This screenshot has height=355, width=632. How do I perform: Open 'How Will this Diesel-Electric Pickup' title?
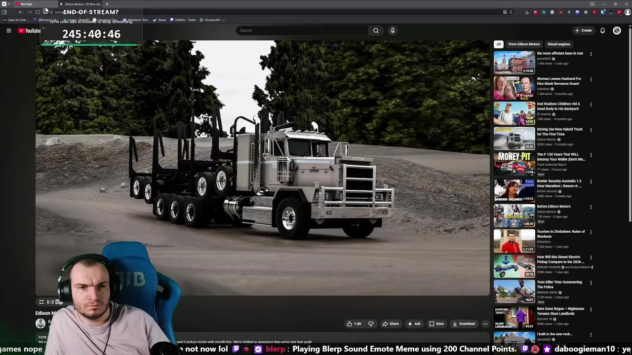click(561, 259)
